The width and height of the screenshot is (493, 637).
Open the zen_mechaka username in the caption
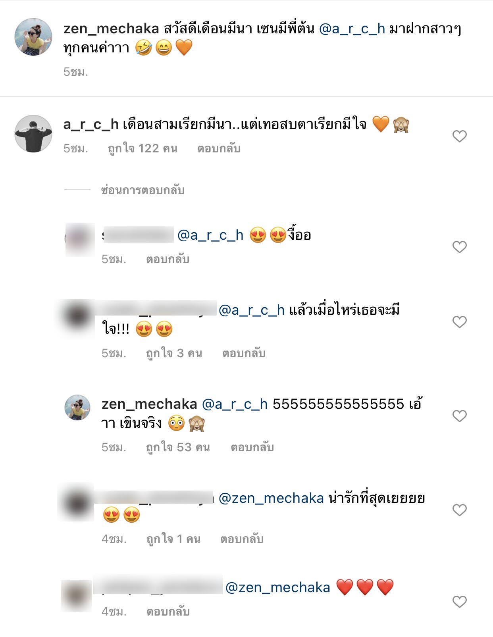(x=111, y=29)
